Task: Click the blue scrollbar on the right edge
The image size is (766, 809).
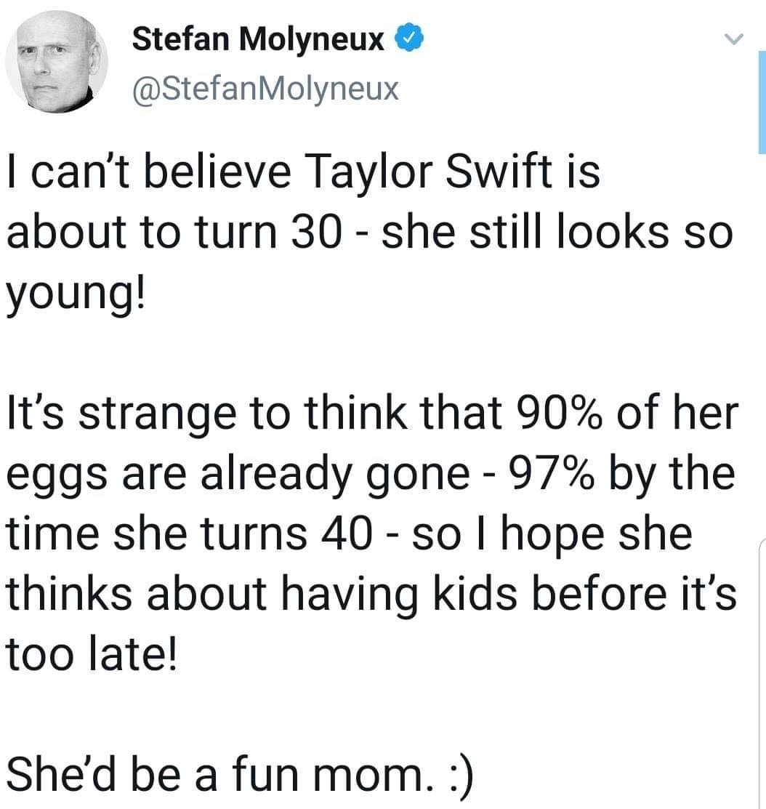Action: point(761,102)
